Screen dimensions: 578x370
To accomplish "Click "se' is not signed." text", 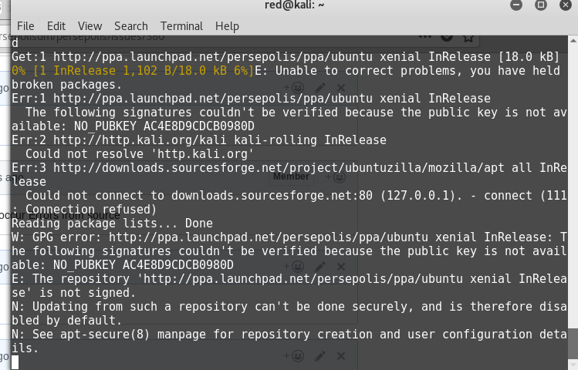I will (x=73, y=293).
